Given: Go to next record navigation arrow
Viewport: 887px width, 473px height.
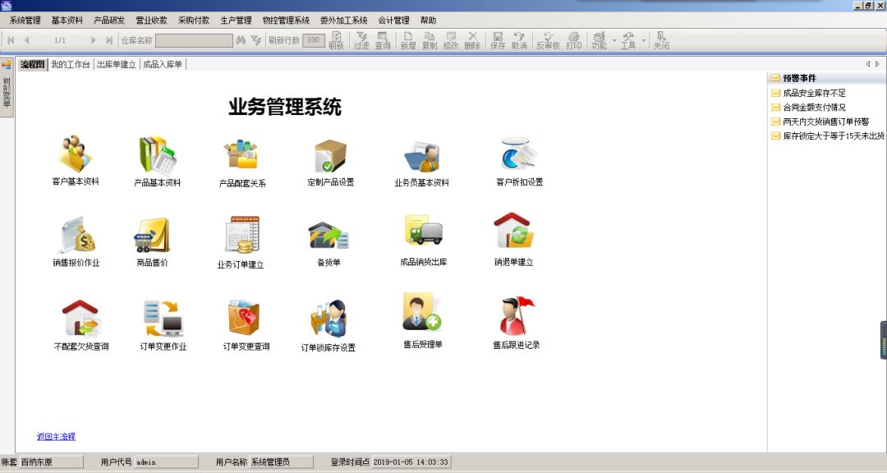Looking at the screenshot, I should tap(93, 40).
